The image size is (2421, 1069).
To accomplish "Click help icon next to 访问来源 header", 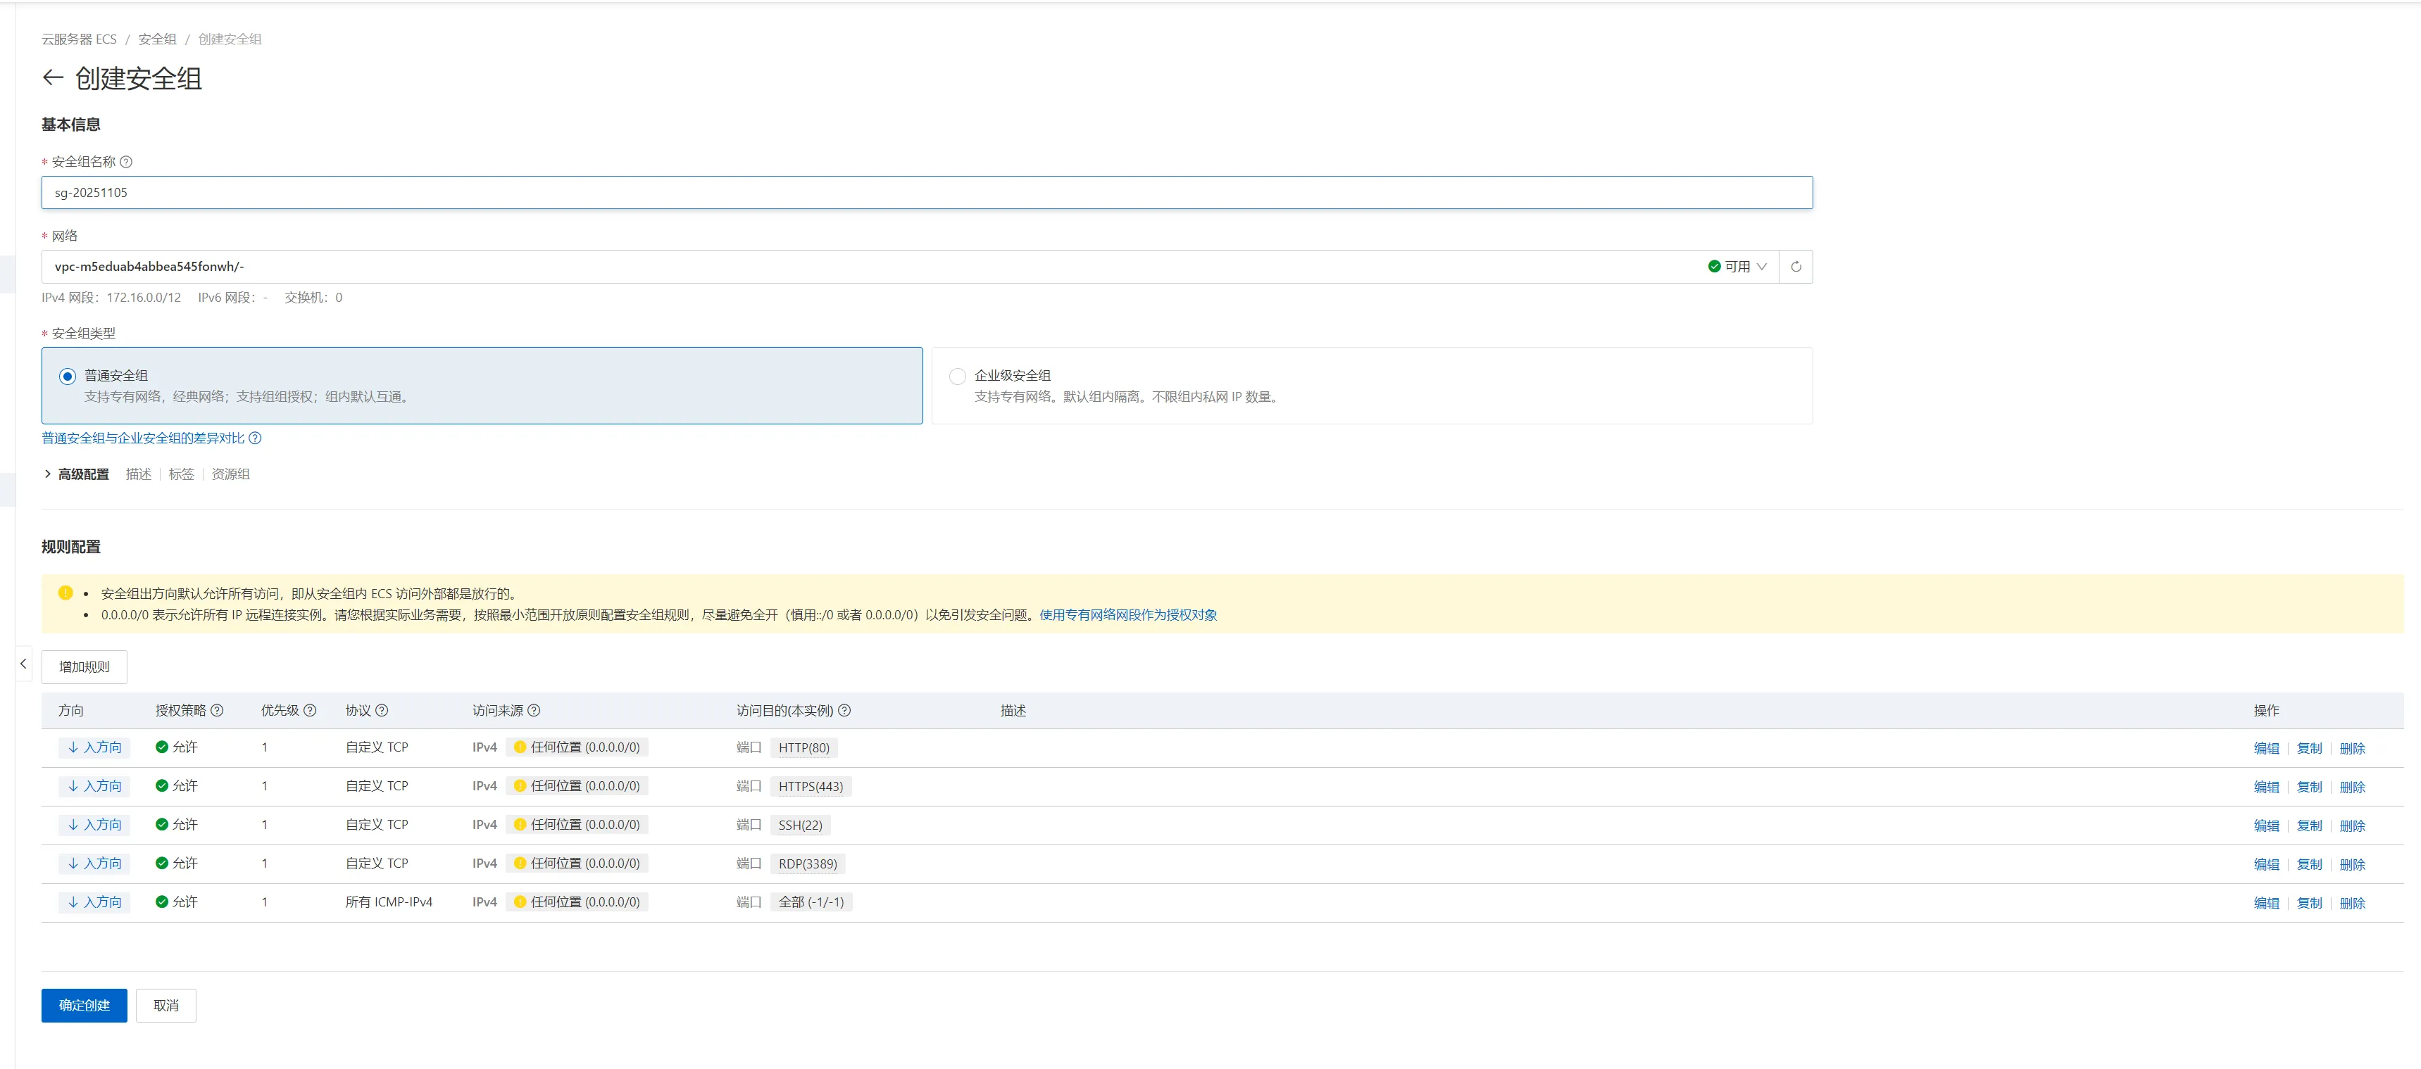I will click(x=534, y=710).
